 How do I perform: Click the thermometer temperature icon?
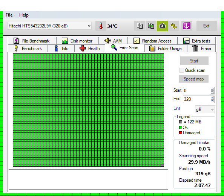pos(101,26)
